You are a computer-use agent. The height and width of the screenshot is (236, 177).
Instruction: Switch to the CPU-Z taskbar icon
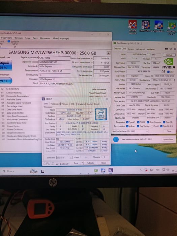click(111, 170)
